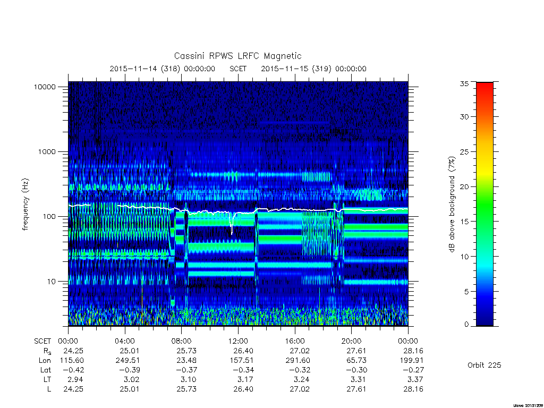Click the time label '04:00'
The width and height of the screenshot is (544, 408).
coord(125,341)
